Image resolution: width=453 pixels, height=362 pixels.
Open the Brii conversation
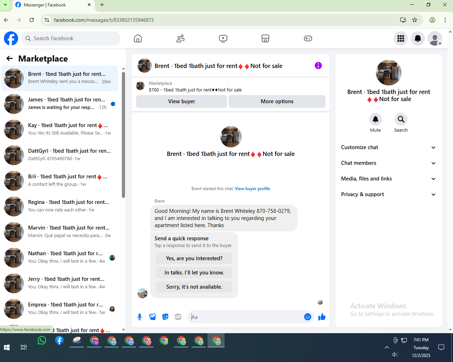point(60,181)
